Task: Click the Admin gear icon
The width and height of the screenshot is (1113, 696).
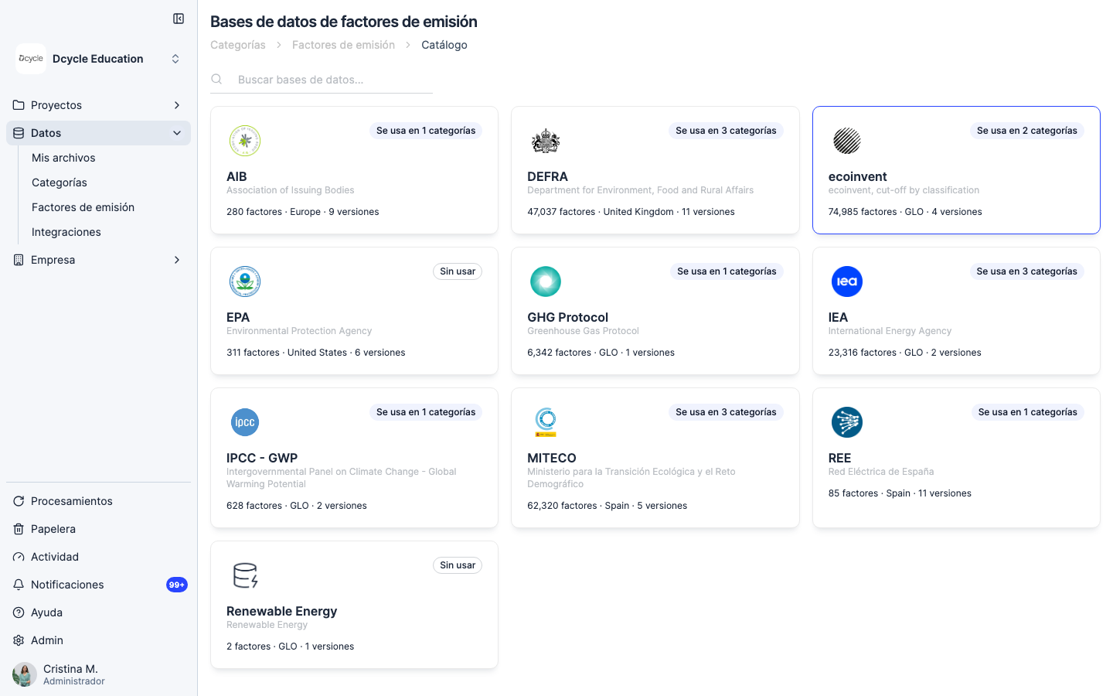Action: [19, 640]
